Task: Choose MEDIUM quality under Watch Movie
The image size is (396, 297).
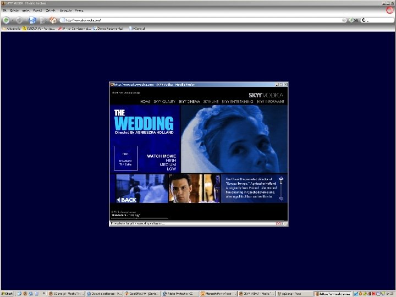Action: coord(168,164)
